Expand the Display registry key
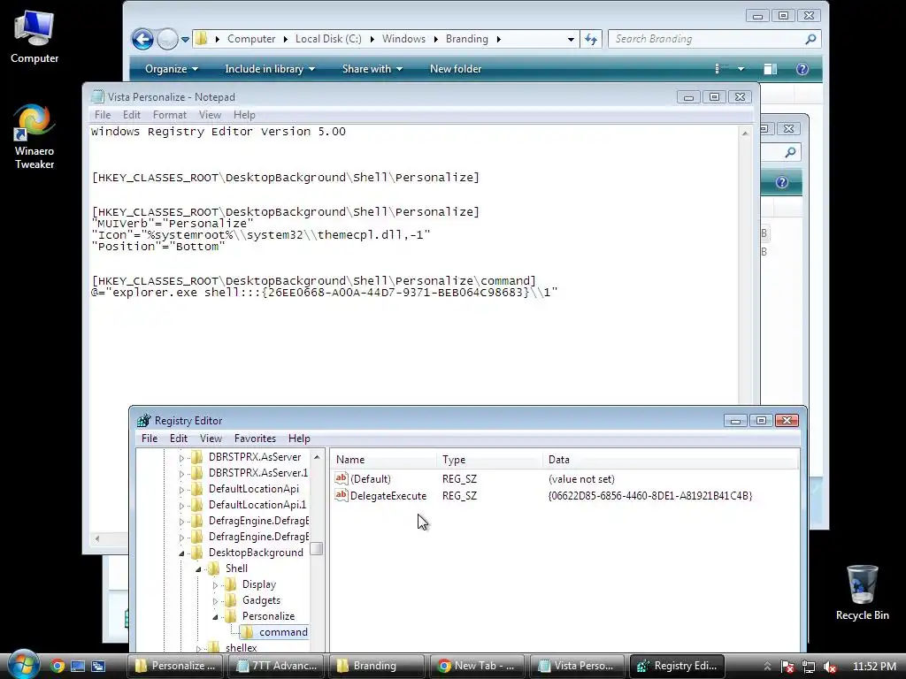This screenshot has width=906, height=679. coord(216,585)
